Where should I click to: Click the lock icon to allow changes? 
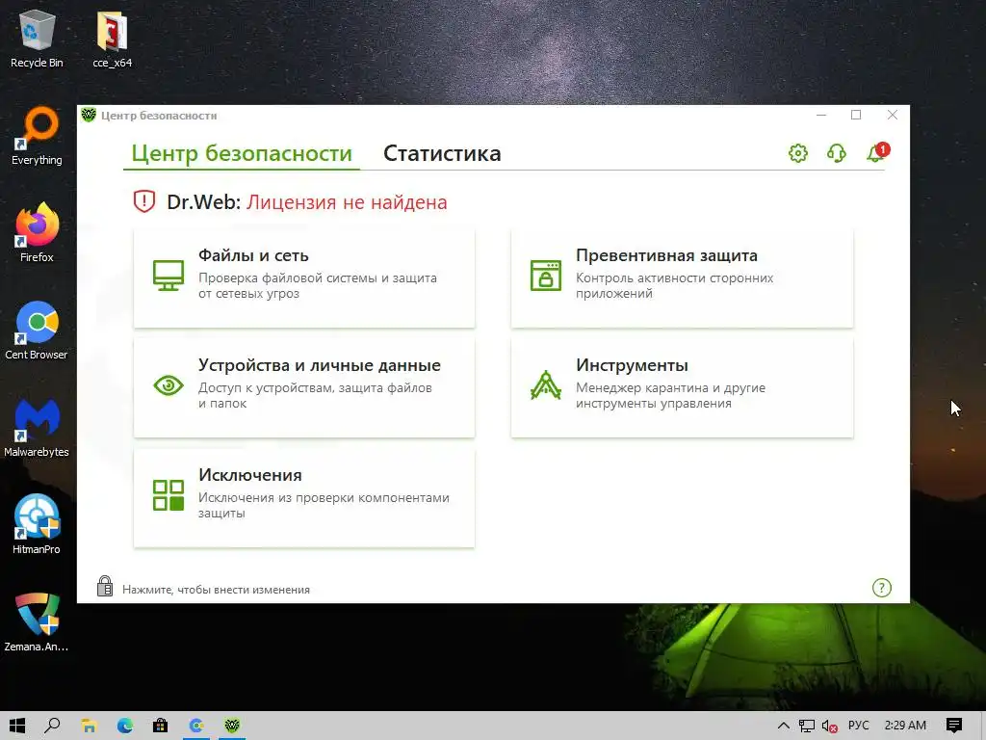(x=105, y=586)
